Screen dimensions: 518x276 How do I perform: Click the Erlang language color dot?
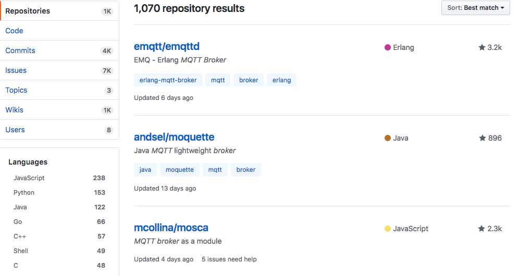pos(388,47)
